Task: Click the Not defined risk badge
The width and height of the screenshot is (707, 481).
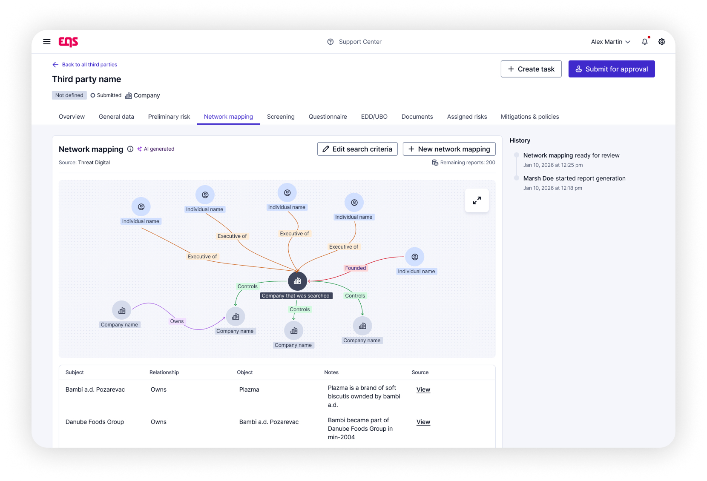Action: coord(69,95)
